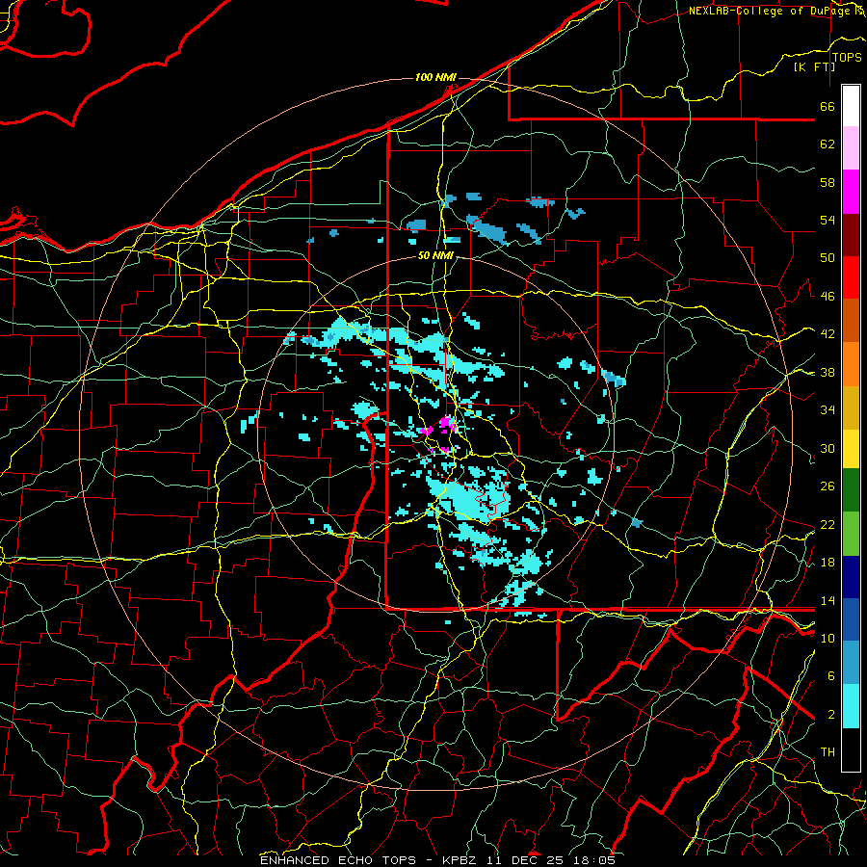This screenshot has width=867, height=867.
Task: Select the dark maroon legend swatch
Action: pos(851,235)
